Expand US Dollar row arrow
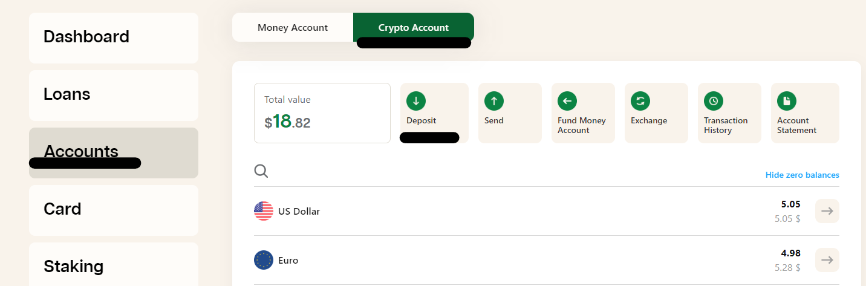This screenshot has height=286, width=866. pyautogui.click(x=827, y=211)
